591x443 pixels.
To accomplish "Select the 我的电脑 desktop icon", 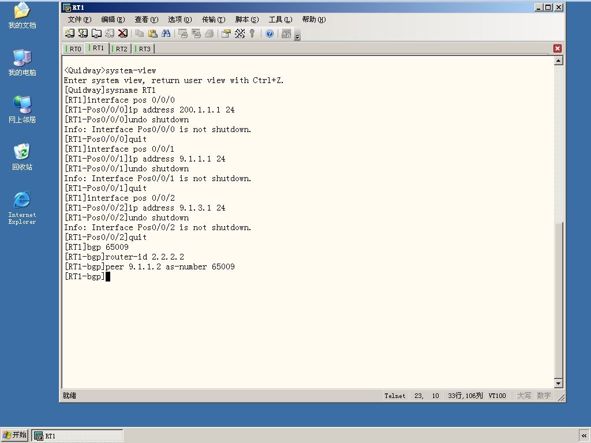I will (23, 62).
